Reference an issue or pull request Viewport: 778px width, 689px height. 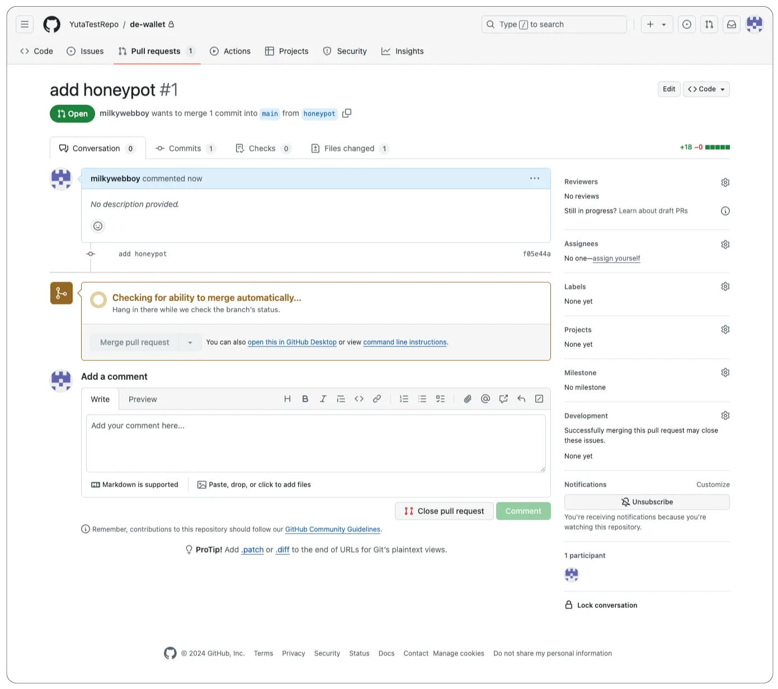click(x=503, y=399)
